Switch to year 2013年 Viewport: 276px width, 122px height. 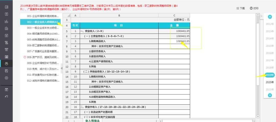click(270, 31)
